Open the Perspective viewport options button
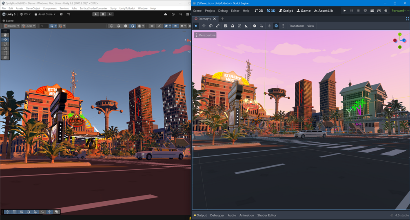The image size is (410, 220). click(x=205, y=35)
